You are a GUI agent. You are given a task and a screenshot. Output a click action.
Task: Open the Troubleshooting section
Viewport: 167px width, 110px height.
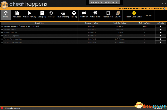pos(63,15)
